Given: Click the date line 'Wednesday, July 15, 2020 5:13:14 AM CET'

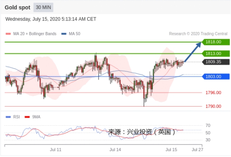Looking at the screenshot, I should click(51, 19).
